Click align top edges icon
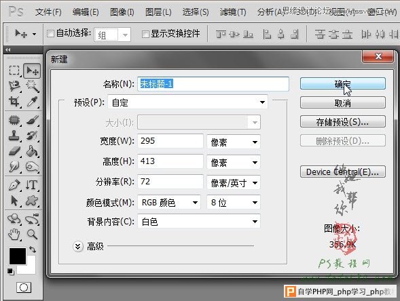The image size is (400, 301). pyautogui.click(x=221, y=34)
